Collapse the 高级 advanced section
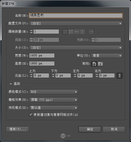This screenshot has height=142, width=131. coord(11,84)
